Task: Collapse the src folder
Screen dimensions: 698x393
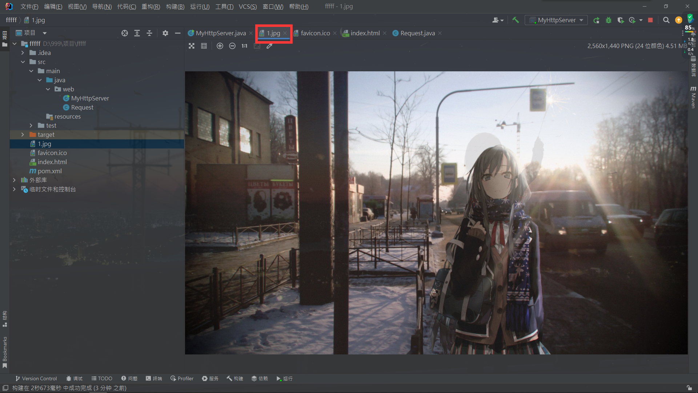Action: pyautogui.click(x=23, y=62)
